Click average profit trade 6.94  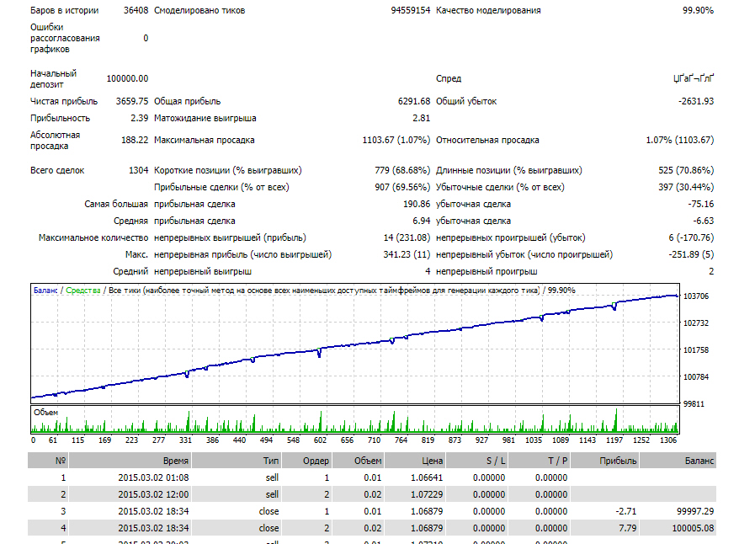[422, 221]
